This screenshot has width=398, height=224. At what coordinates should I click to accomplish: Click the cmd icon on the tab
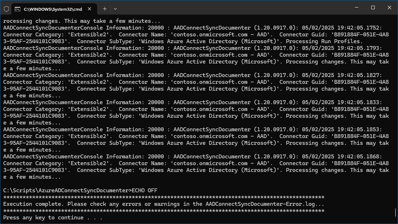(17, 9)
